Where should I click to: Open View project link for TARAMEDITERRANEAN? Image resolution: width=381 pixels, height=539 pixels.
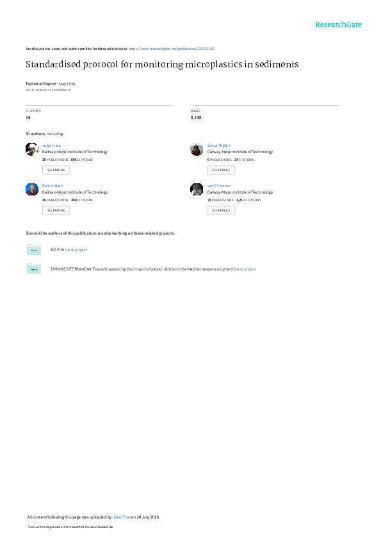(x=245, y=269)
